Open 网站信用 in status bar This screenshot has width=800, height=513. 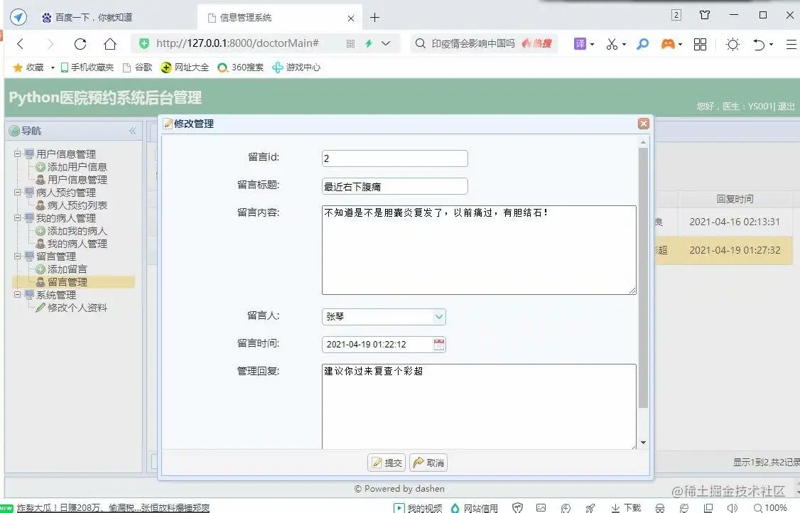point(474,507)
